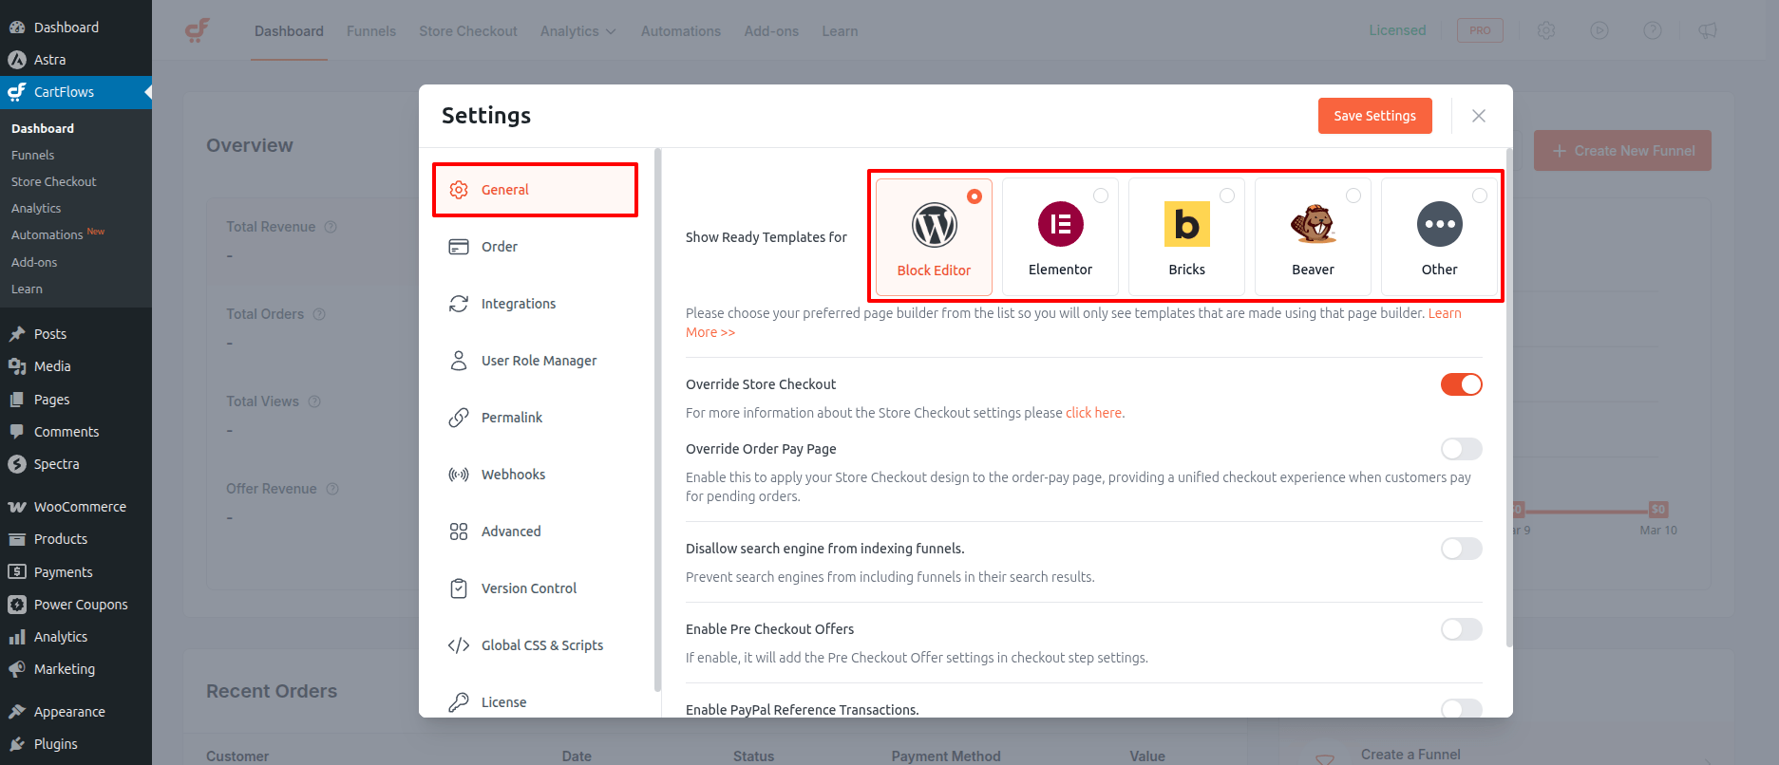Click the Total Revenue info icon
Viewport: 1779px width, 765px height.
331,227
